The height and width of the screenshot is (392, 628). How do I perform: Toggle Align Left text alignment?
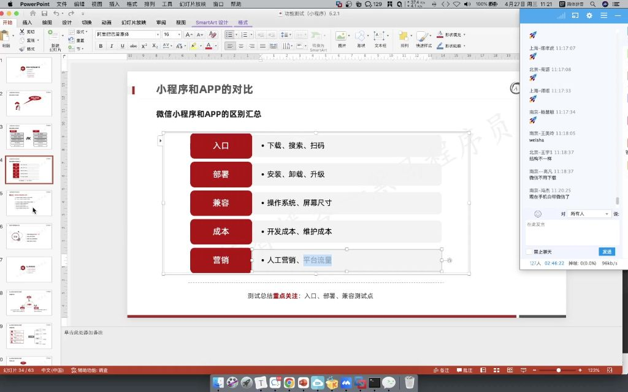click(x=229, y=46)
